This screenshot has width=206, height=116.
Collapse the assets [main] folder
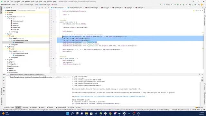point(6,17)
